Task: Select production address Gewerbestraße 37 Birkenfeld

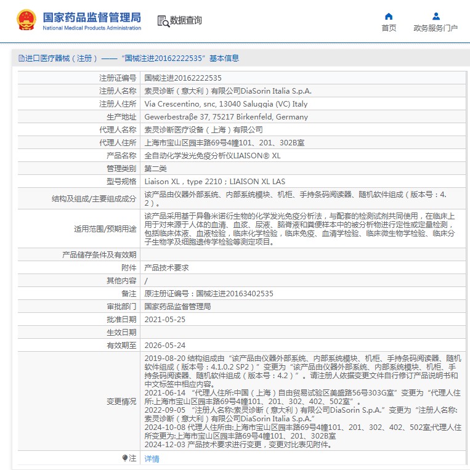Action: 226,117
